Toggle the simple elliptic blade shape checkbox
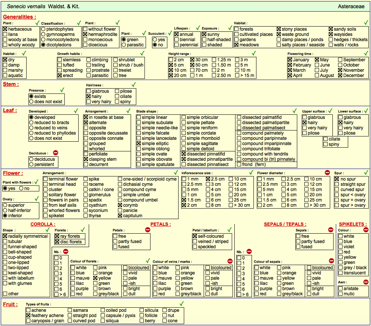This screenshot has width=371, height=326. (139, 144)
